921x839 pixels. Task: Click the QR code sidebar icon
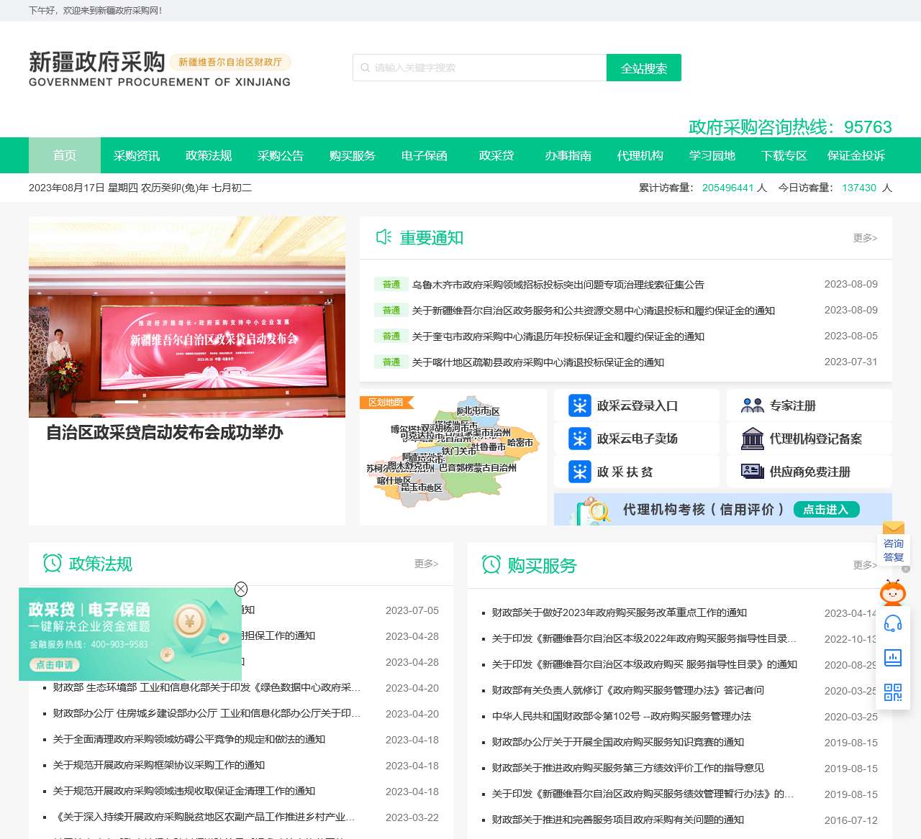click(893, 692)
